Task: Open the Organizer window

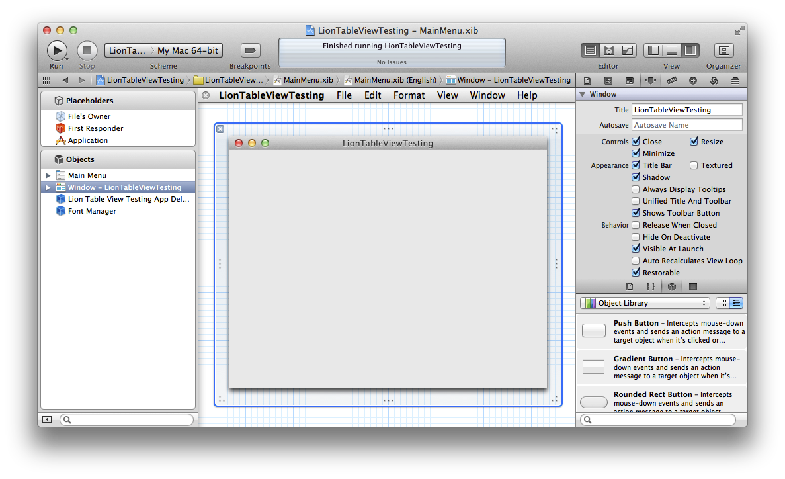Action: point(723,50)
